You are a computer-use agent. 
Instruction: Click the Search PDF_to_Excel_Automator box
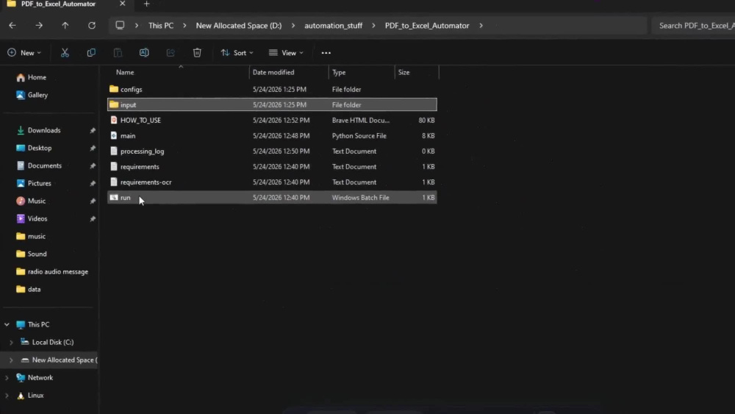coord(693,25)
